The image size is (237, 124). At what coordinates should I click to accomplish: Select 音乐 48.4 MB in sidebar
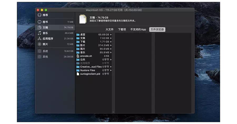(x=55, y=33)
